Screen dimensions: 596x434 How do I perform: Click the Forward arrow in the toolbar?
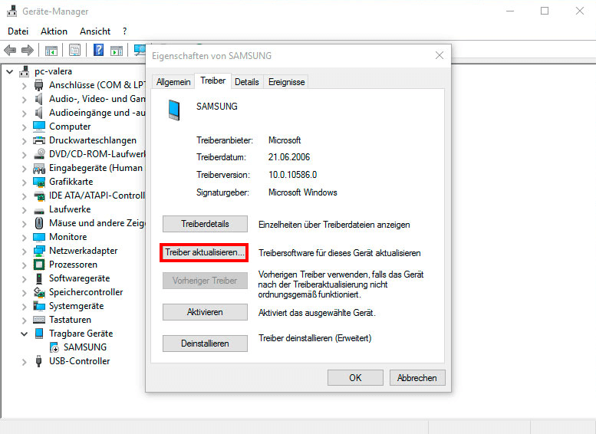click(28, 50)
